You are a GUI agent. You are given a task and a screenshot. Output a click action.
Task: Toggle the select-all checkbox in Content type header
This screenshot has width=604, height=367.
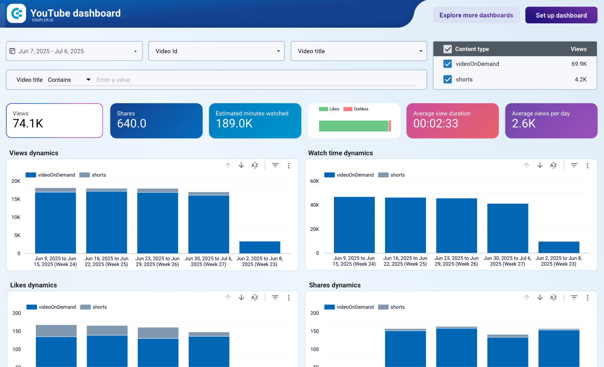pos(448,49)
